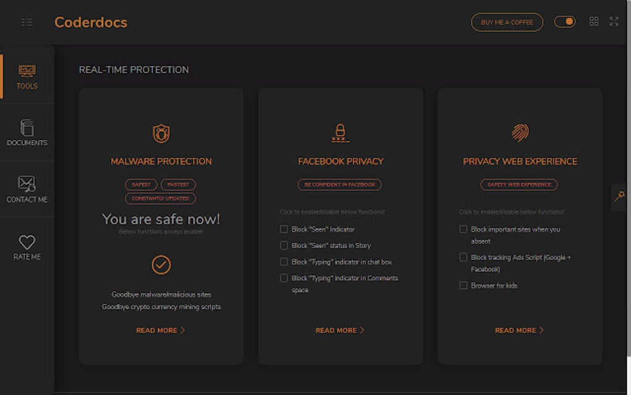Click the Coderdocs logo link
The image size is (631, 395).
pos(91,22)
